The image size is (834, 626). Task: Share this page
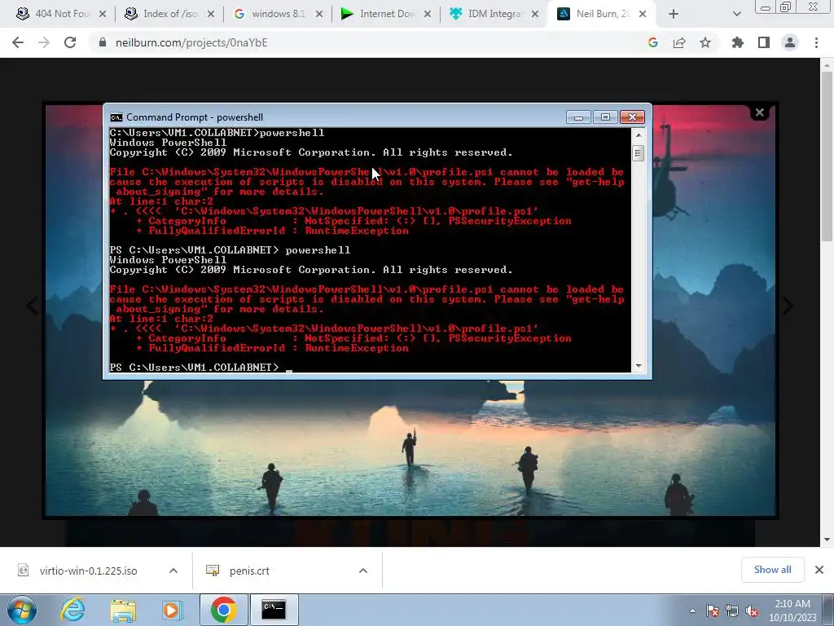pos(679,42)
